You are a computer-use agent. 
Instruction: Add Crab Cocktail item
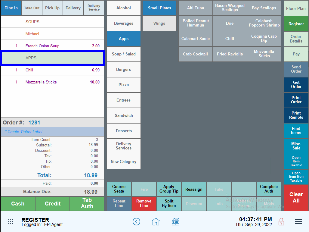click(196, 54)
